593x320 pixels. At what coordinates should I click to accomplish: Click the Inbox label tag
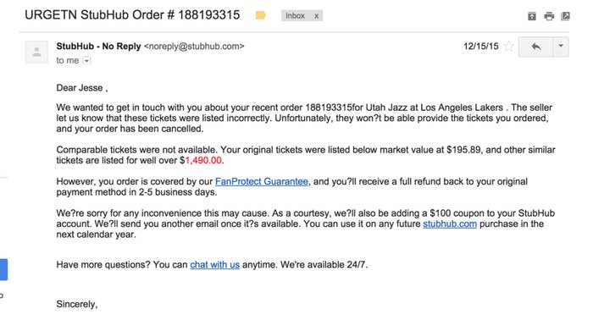295,16
